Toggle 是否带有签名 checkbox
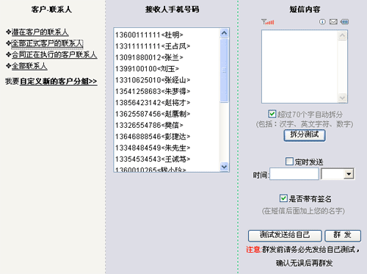 click(283, 198)
